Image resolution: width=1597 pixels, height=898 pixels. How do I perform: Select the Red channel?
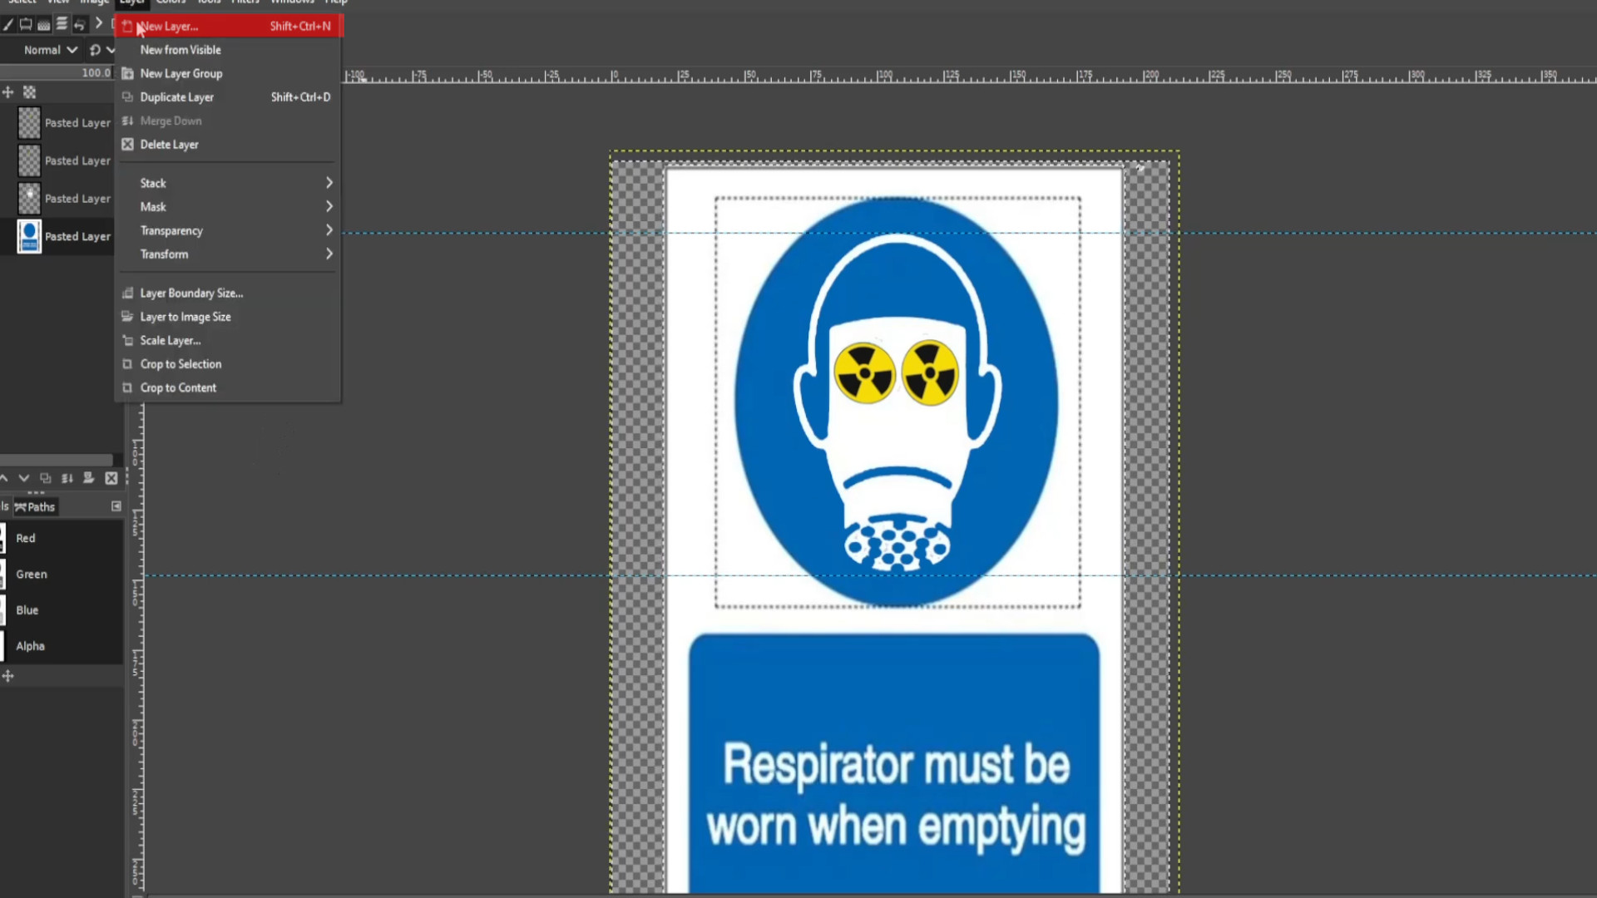point(62,538)
